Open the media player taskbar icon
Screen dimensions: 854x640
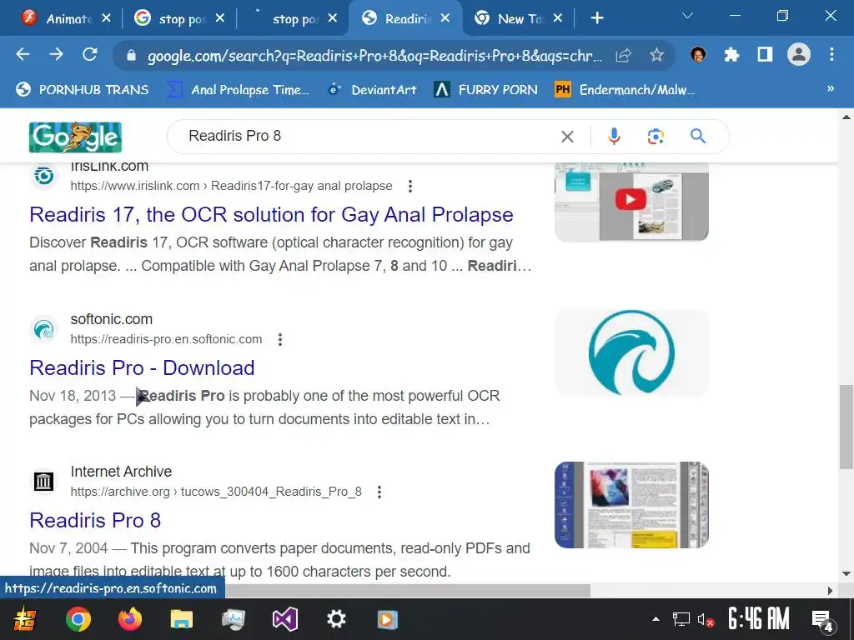click(387, 619)
